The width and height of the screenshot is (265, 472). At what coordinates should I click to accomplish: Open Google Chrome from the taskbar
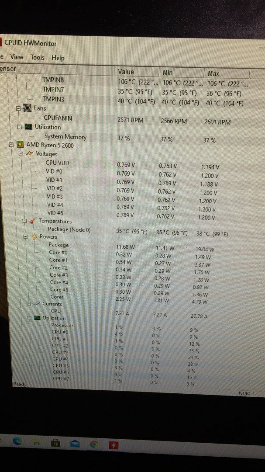point(94,444)
